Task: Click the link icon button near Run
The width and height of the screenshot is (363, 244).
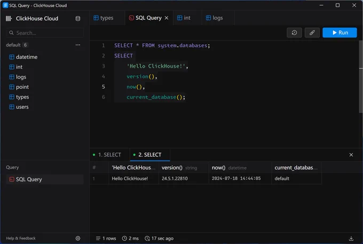Action: 312,32
